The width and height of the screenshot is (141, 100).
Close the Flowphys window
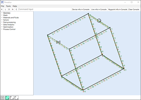[138, 2]
